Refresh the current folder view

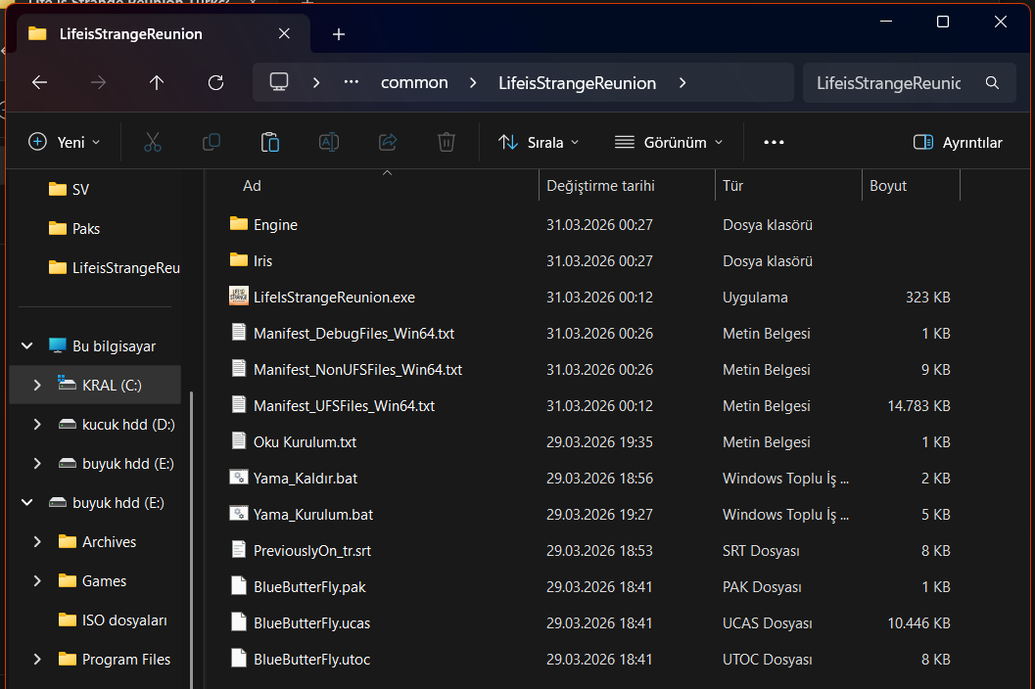pos(215,82)
